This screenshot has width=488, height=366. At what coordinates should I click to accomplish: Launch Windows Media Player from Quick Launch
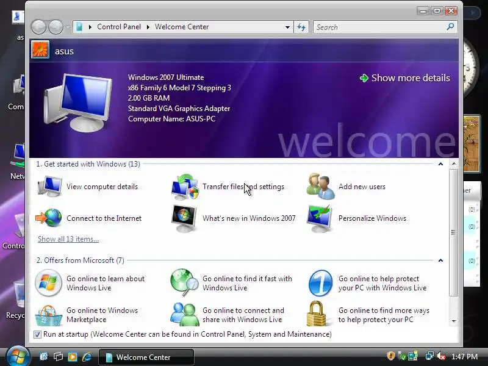point(73,357)
